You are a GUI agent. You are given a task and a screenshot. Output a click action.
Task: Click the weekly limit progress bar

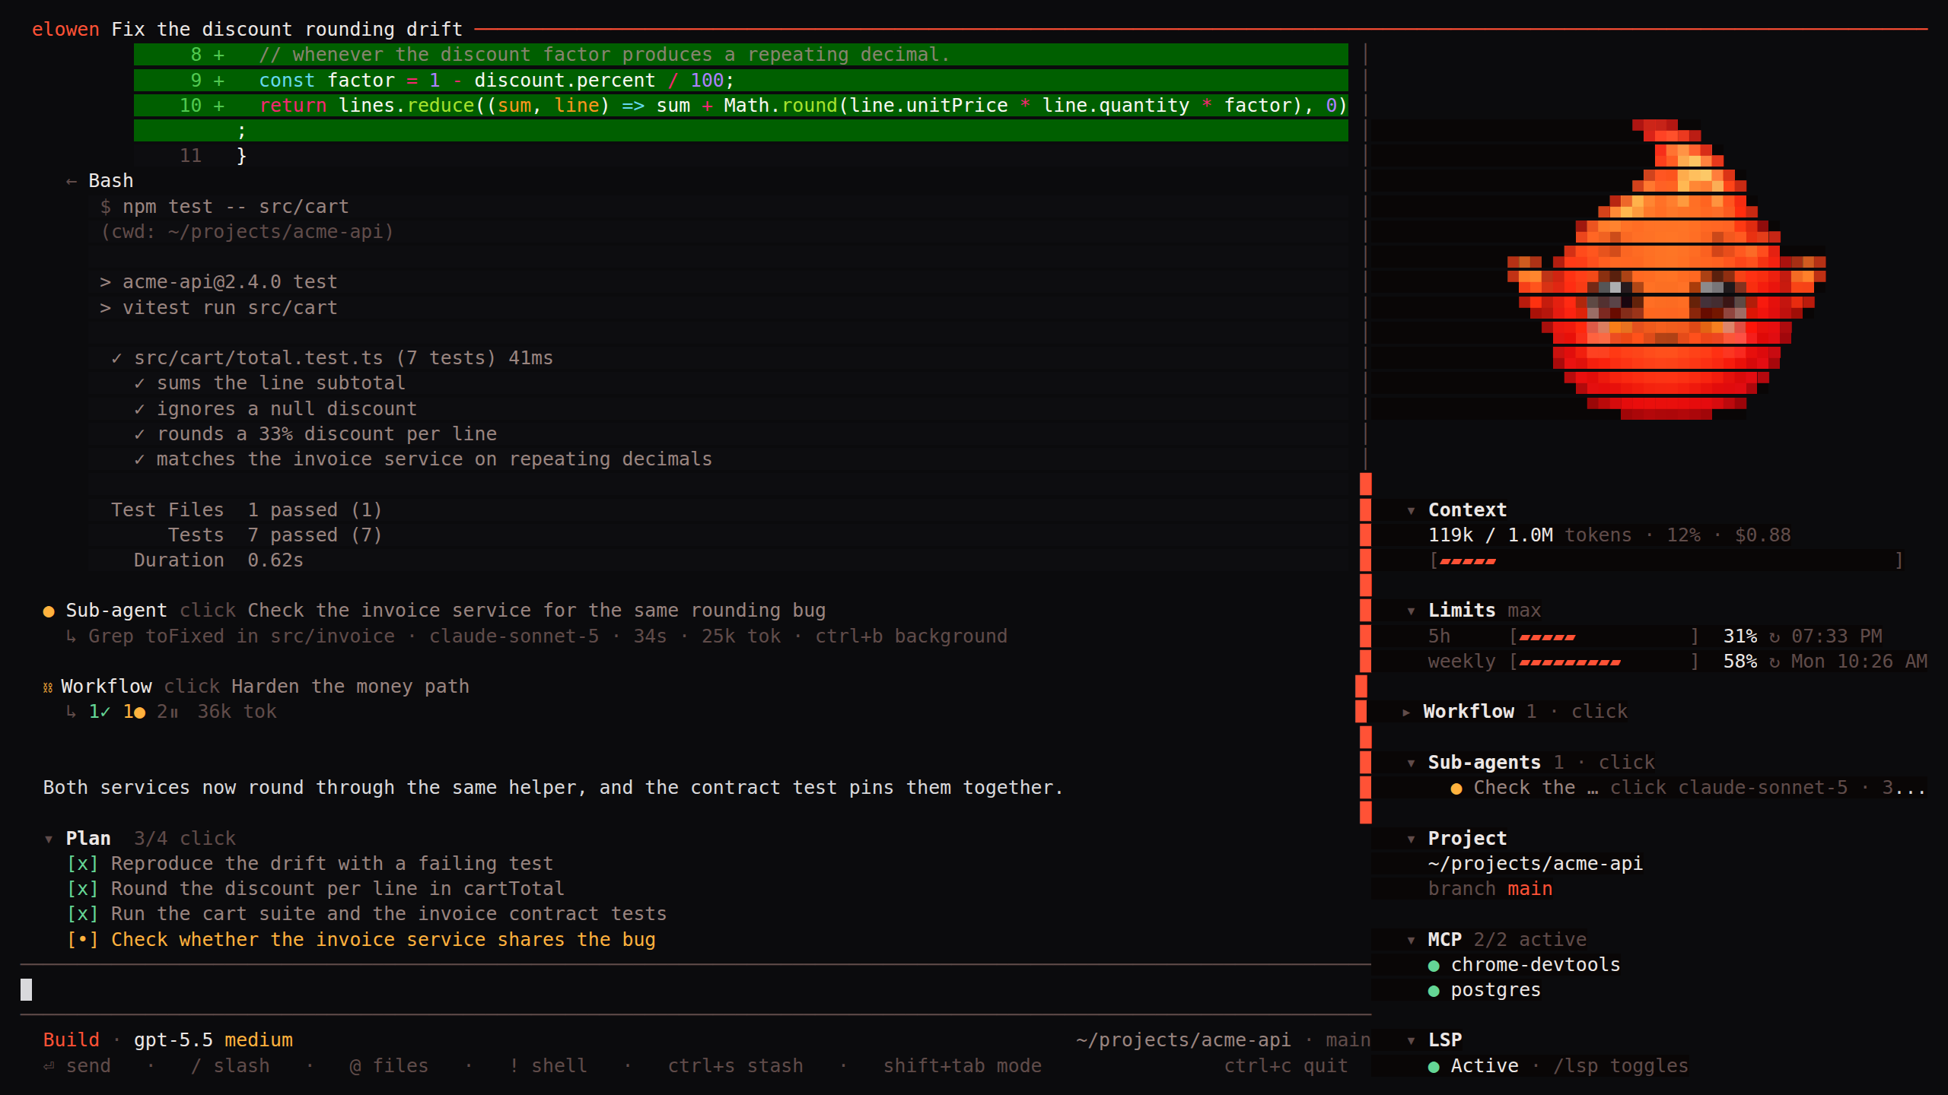pos(1604,662)
